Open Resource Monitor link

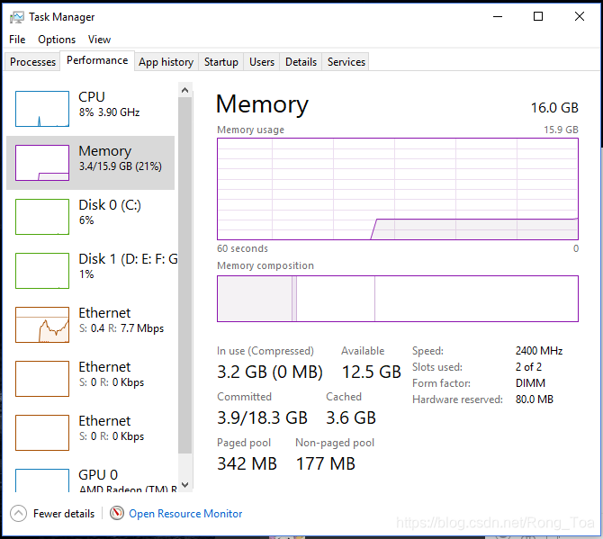(185, 514)
